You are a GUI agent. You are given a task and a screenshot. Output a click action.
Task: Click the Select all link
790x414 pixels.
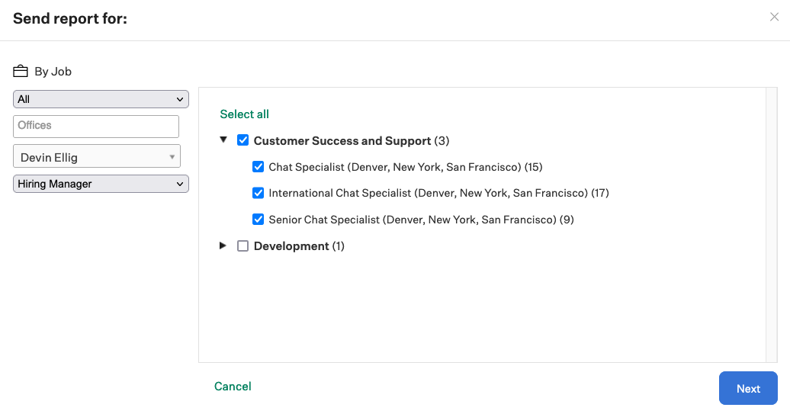click(x=244, y=114)
